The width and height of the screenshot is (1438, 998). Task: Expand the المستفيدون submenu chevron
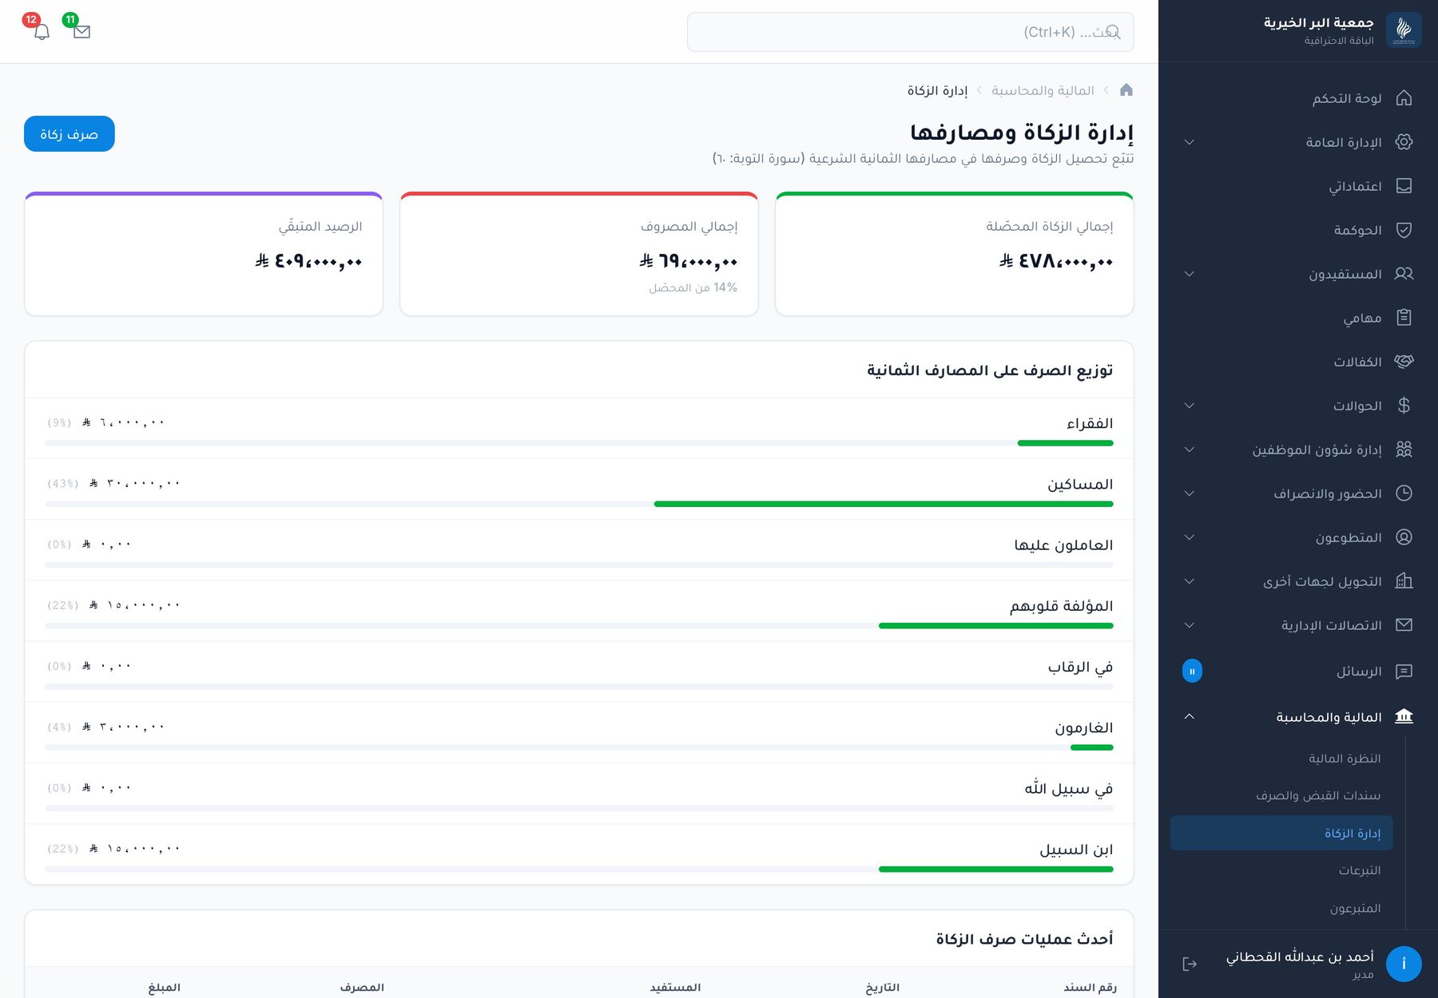[1190, 274]
